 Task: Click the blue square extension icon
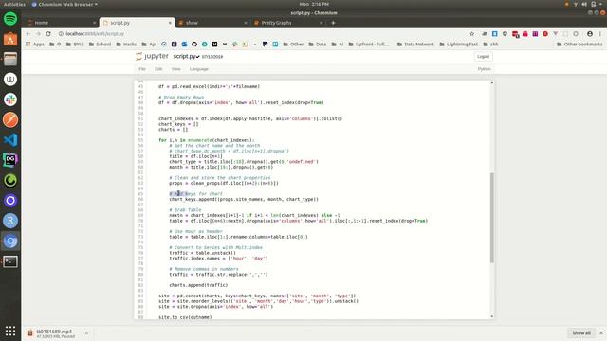pyautogui.click(x=495, y=34)
